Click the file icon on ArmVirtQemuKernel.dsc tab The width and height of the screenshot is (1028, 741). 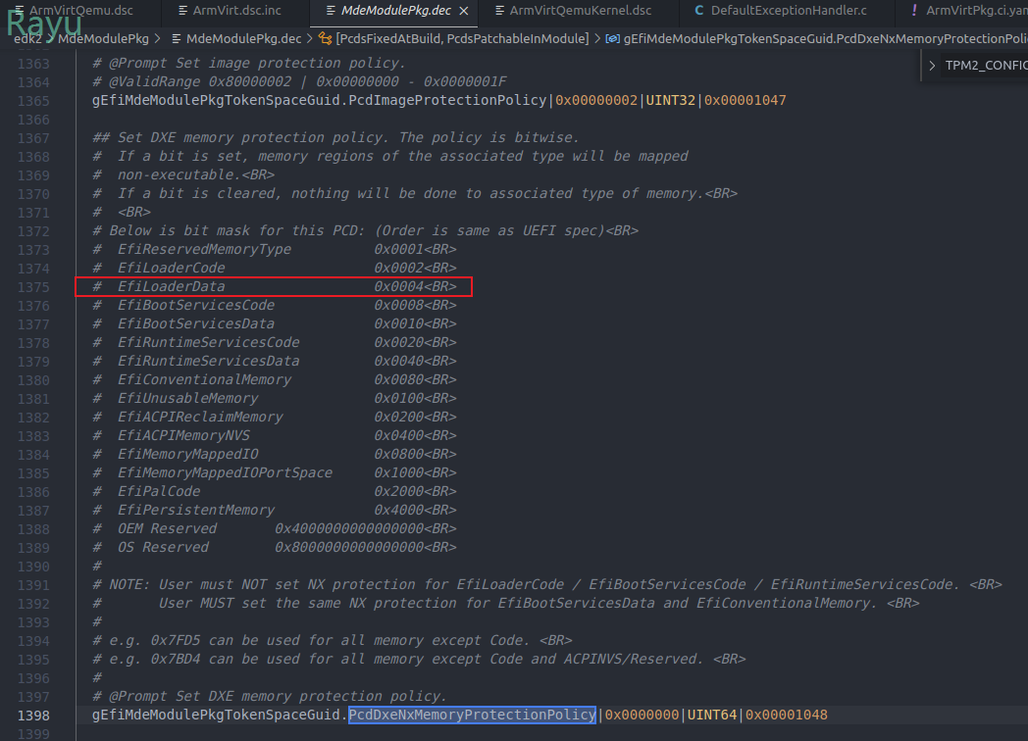coord(499,11)
